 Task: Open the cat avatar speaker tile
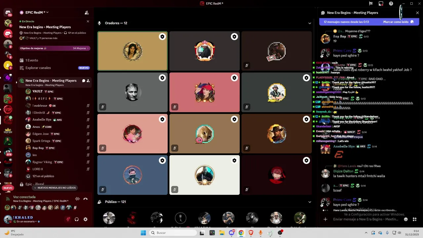tap(205, 134)
